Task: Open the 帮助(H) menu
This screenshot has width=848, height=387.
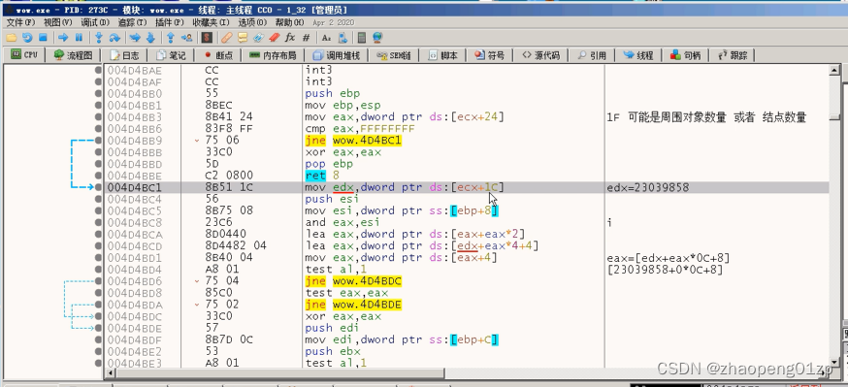Action: point(289,22)
